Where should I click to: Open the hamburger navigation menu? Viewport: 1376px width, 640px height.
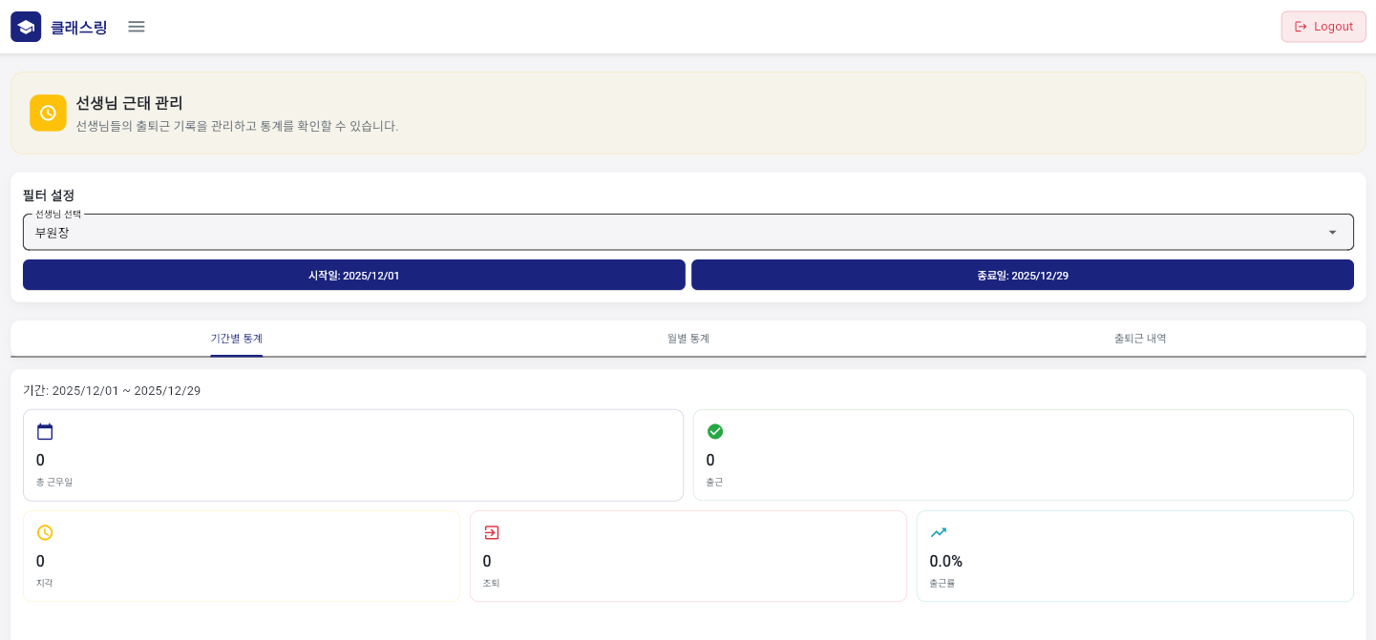coord(137,27)
